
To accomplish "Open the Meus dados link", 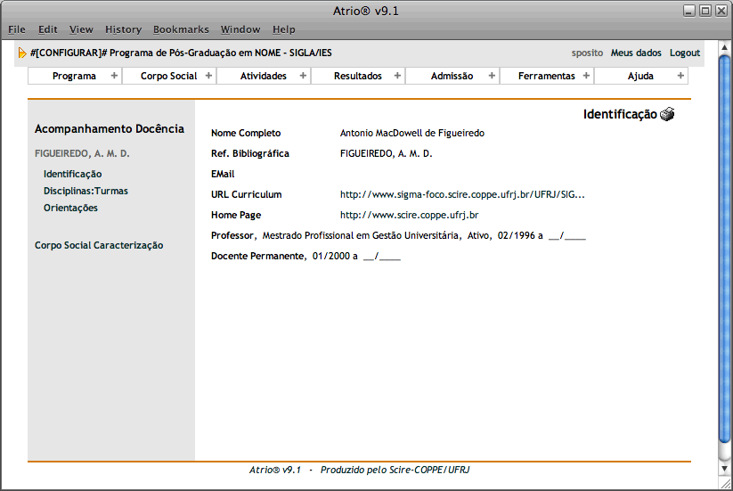I will (x=636, y=53).
